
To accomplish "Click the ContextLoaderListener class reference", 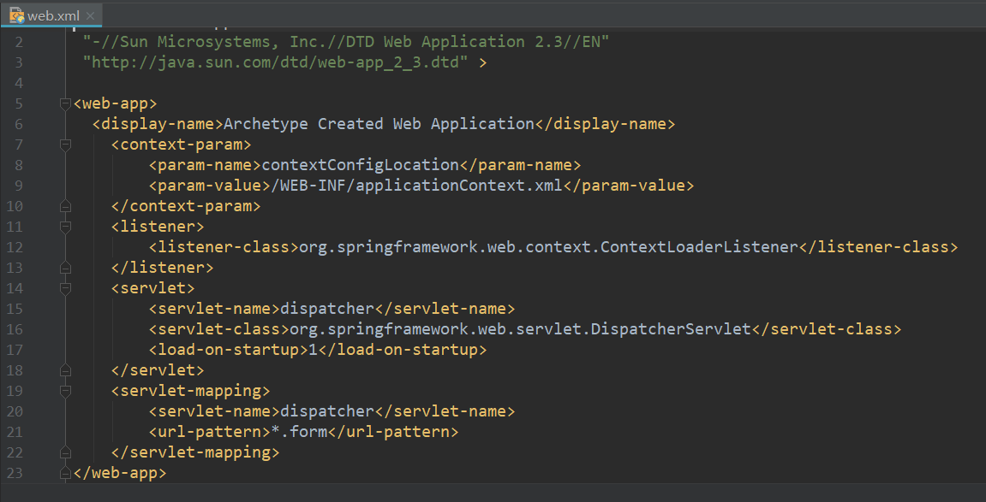I will [699, 247].
